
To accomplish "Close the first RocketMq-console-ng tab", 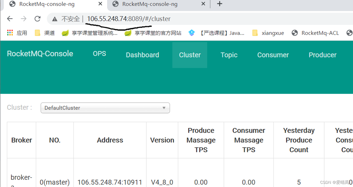I will click(x=100, y=4).
